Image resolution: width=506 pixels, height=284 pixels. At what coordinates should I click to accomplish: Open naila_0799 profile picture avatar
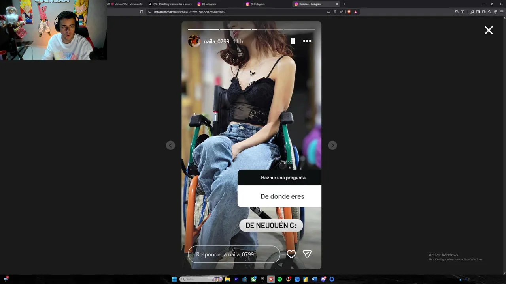194,41
